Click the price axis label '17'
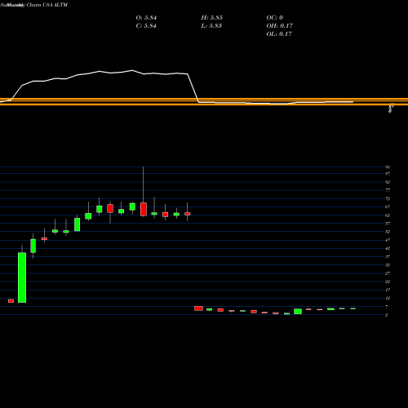Screen dimensions: 408x408 388,290
